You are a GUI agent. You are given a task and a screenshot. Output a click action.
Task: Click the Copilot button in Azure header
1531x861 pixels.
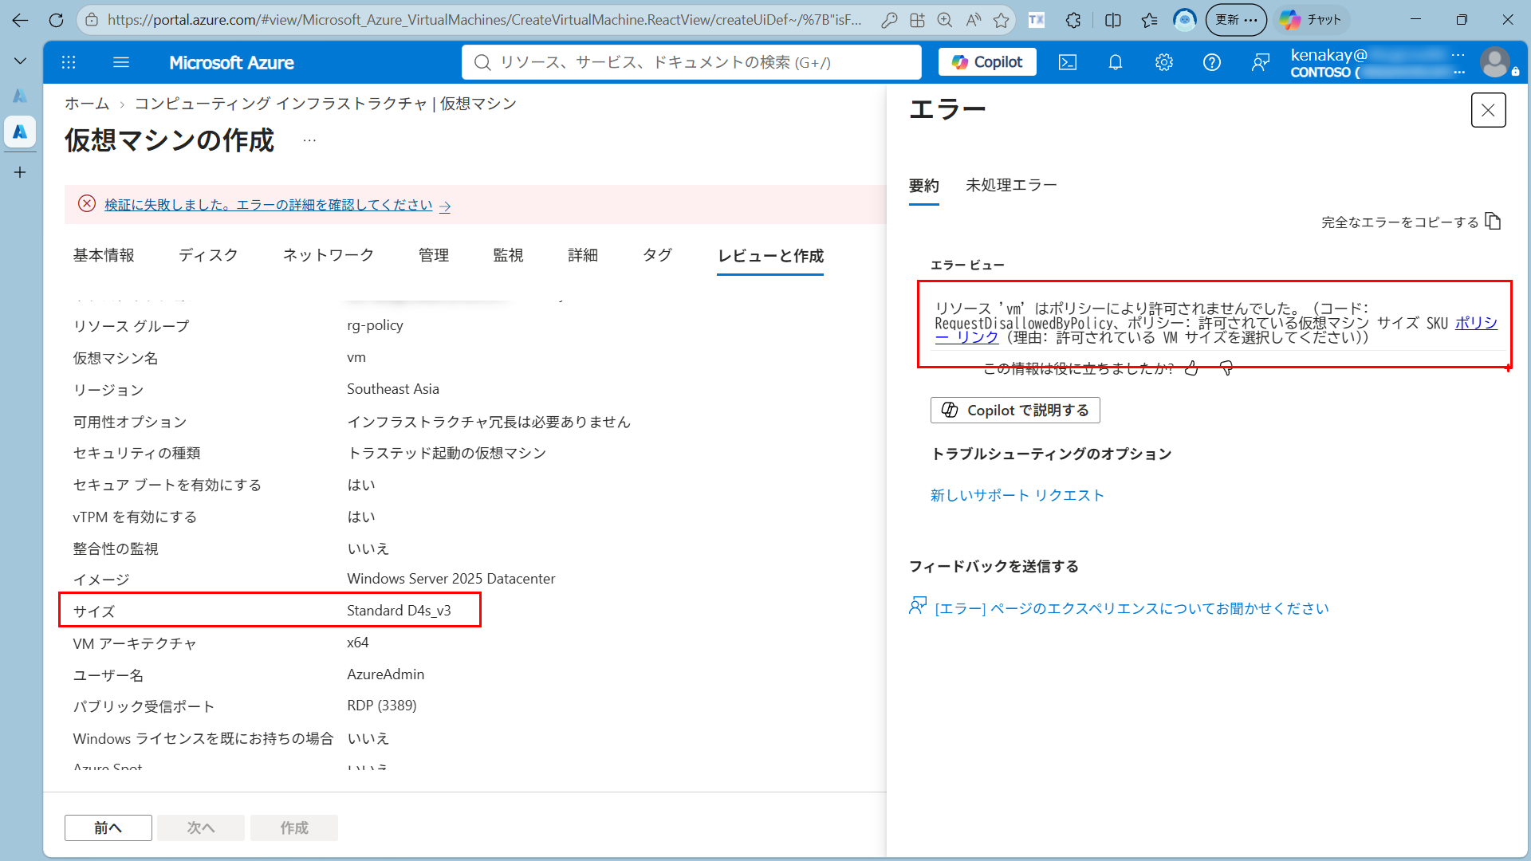tap(987, 62)
